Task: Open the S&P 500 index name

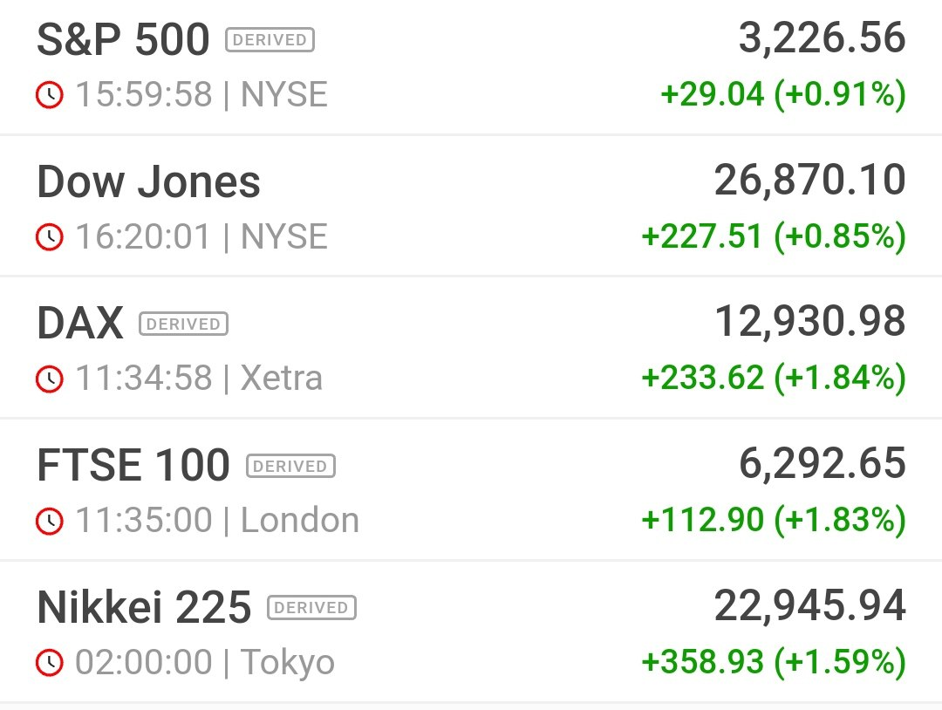Action: click(123, 39)
